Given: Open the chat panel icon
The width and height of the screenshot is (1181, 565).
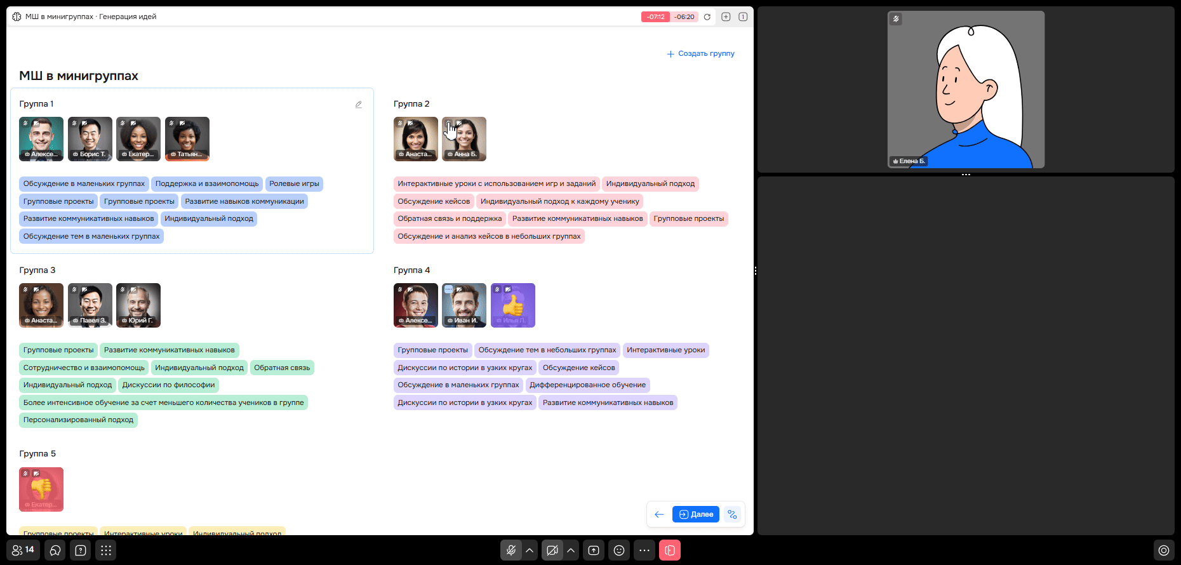Looking at the screenshot, I should (x=55, y=550).
